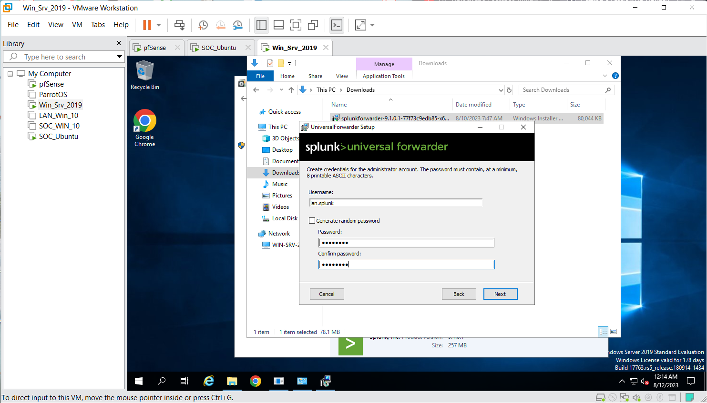Image resolution: width=707 pixels, height=403 pixels.
Task: Click Back in the Splunk setup
Action: click(x=459, y=294)
